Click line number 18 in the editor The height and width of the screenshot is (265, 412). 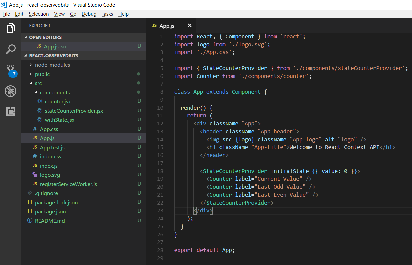(160, 171)
